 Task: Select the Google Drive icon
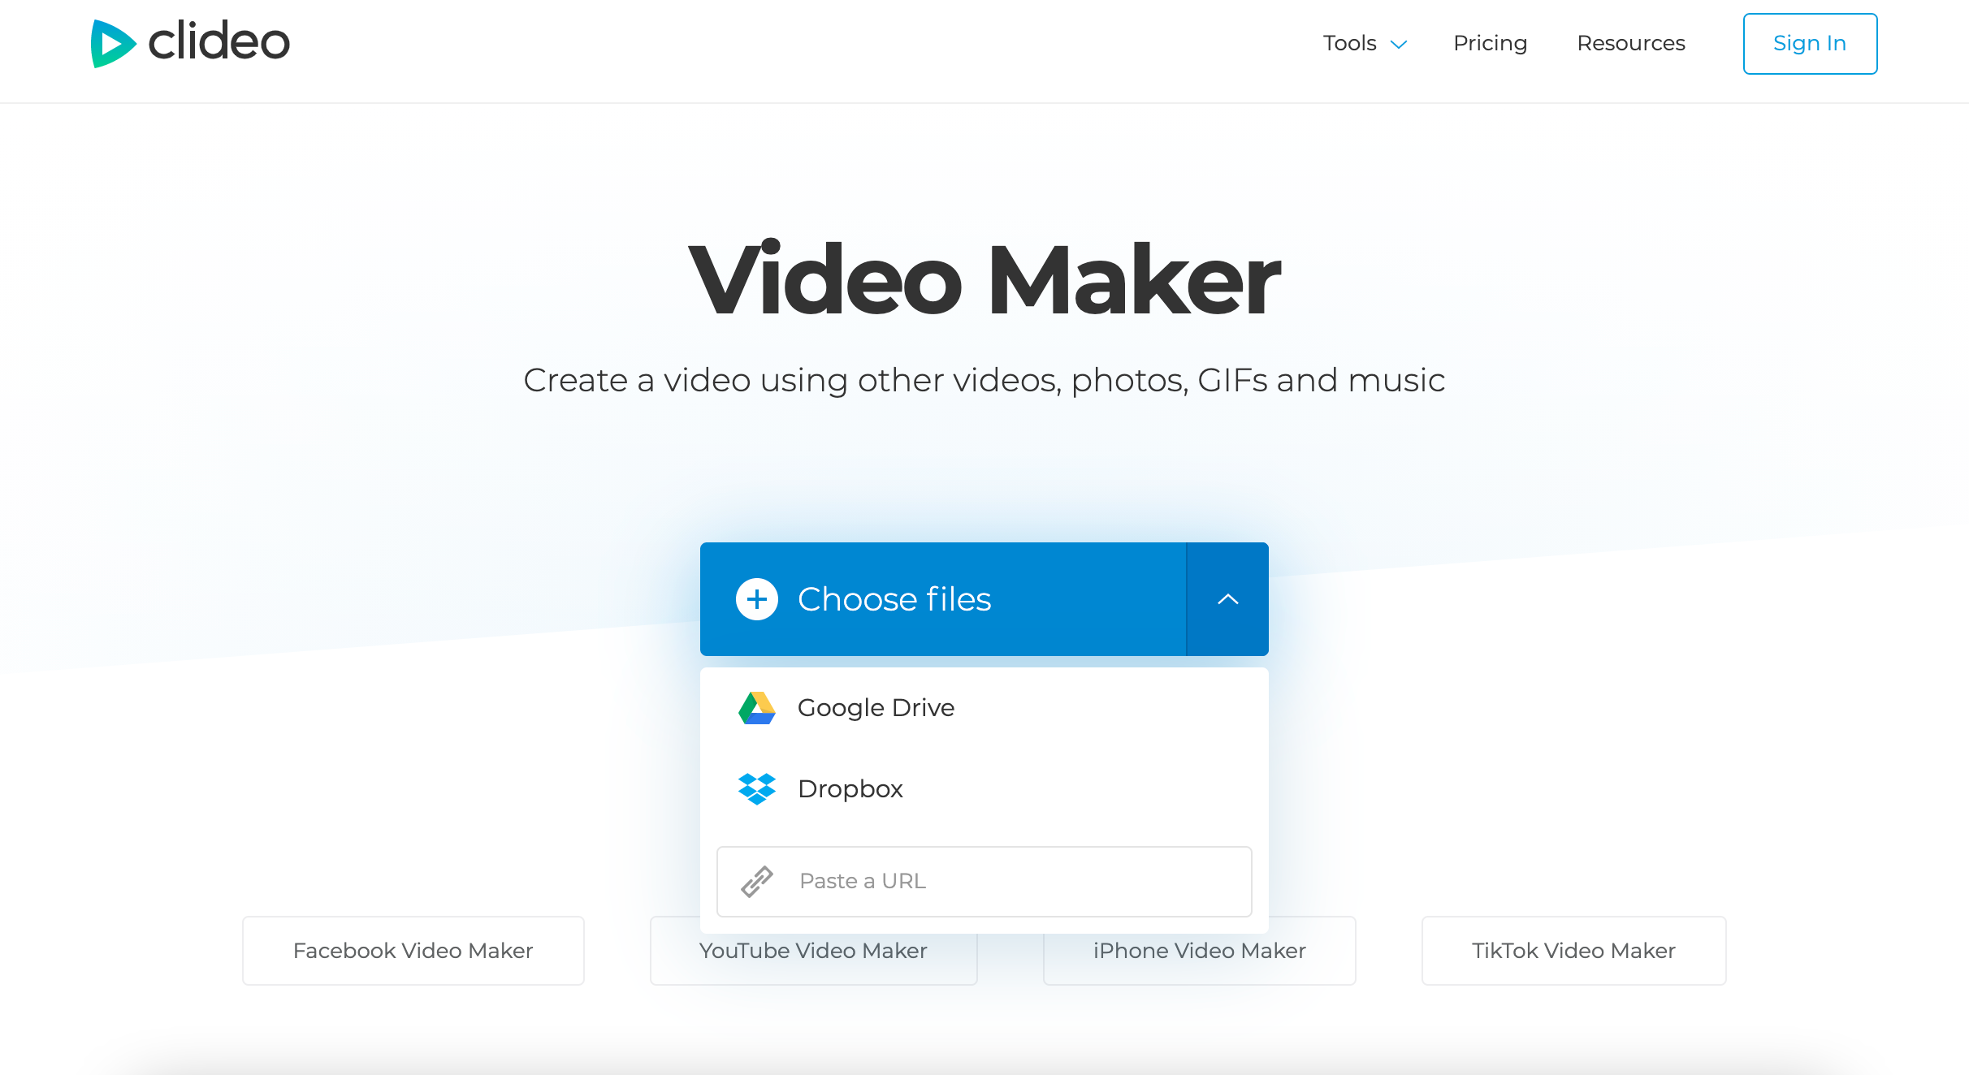pos(757,707)
